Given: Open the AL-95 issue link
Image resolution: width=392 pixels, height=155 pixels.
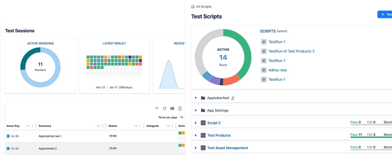Looking at the screenshot, I should point(15,149).
